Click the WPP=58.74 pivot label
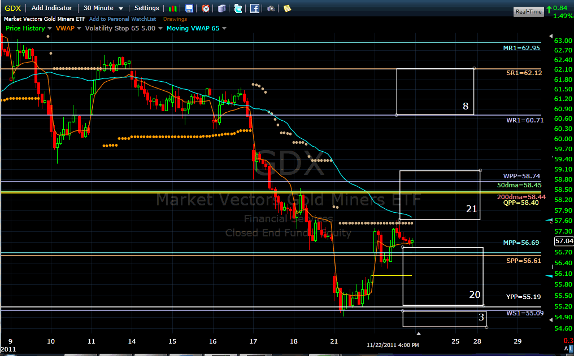574x356 pixels. 521,176
